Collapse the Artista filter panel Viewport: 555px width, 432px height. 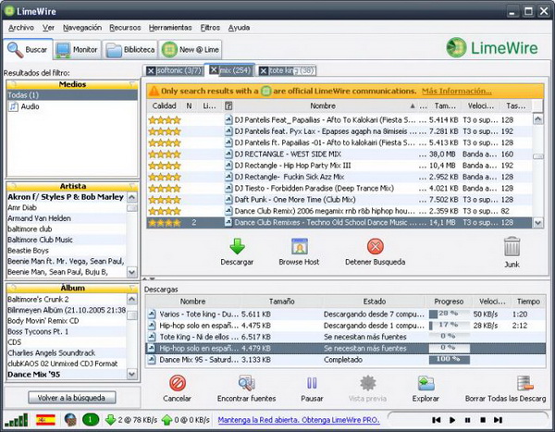coord(132,186)
